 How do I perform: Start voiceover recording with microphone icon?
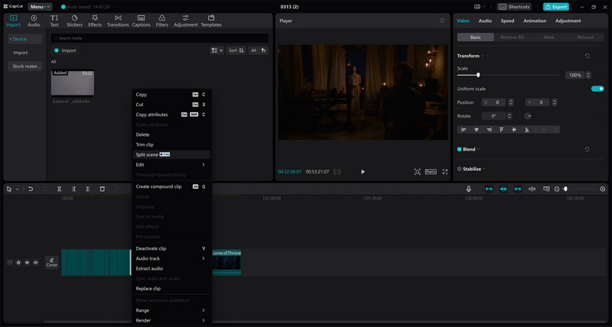tap(469, 189)
